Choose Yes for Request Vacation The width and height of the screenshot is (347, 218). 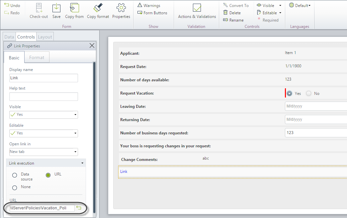click(x=289, y=93)
